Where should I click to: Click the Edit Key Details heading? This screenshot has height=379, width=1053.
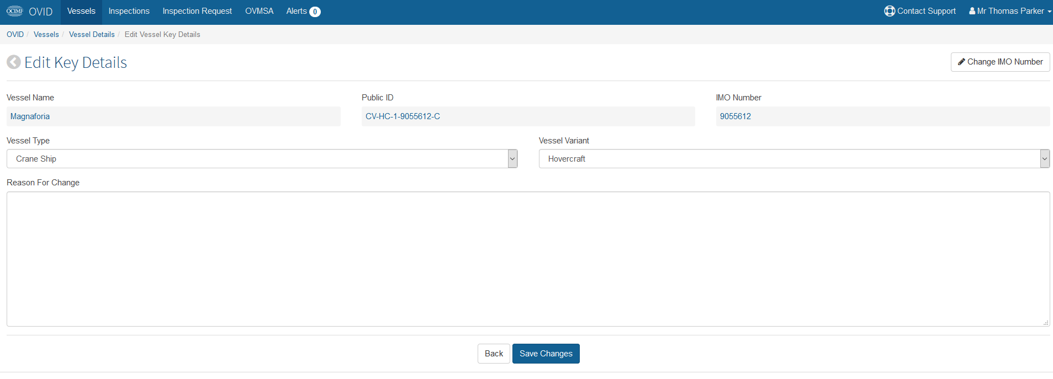point(76,62)
